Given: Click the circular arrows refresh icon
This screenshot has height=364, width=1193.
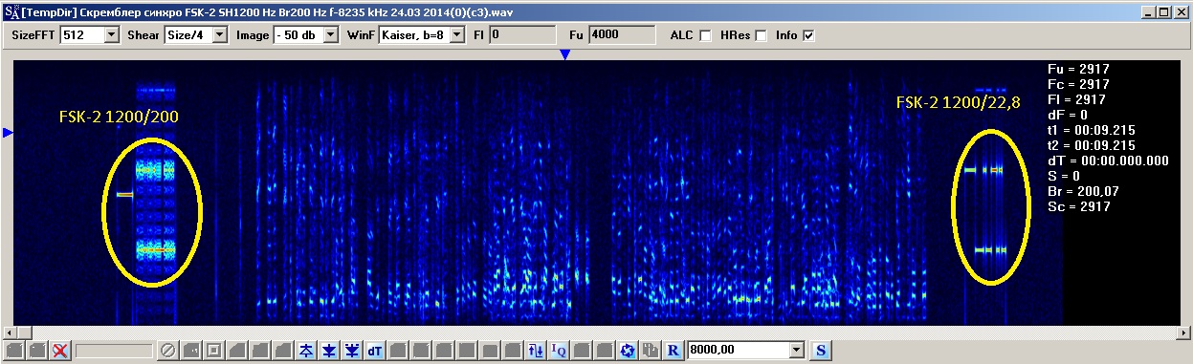Looking at the screenshot, I should point(628,350).
